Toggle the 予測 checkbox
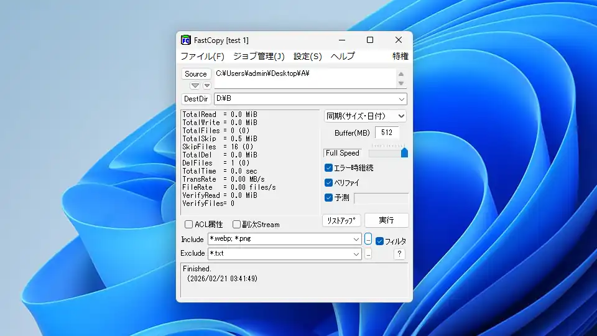Viewport: 597px width, 336px height. (328, 197)
